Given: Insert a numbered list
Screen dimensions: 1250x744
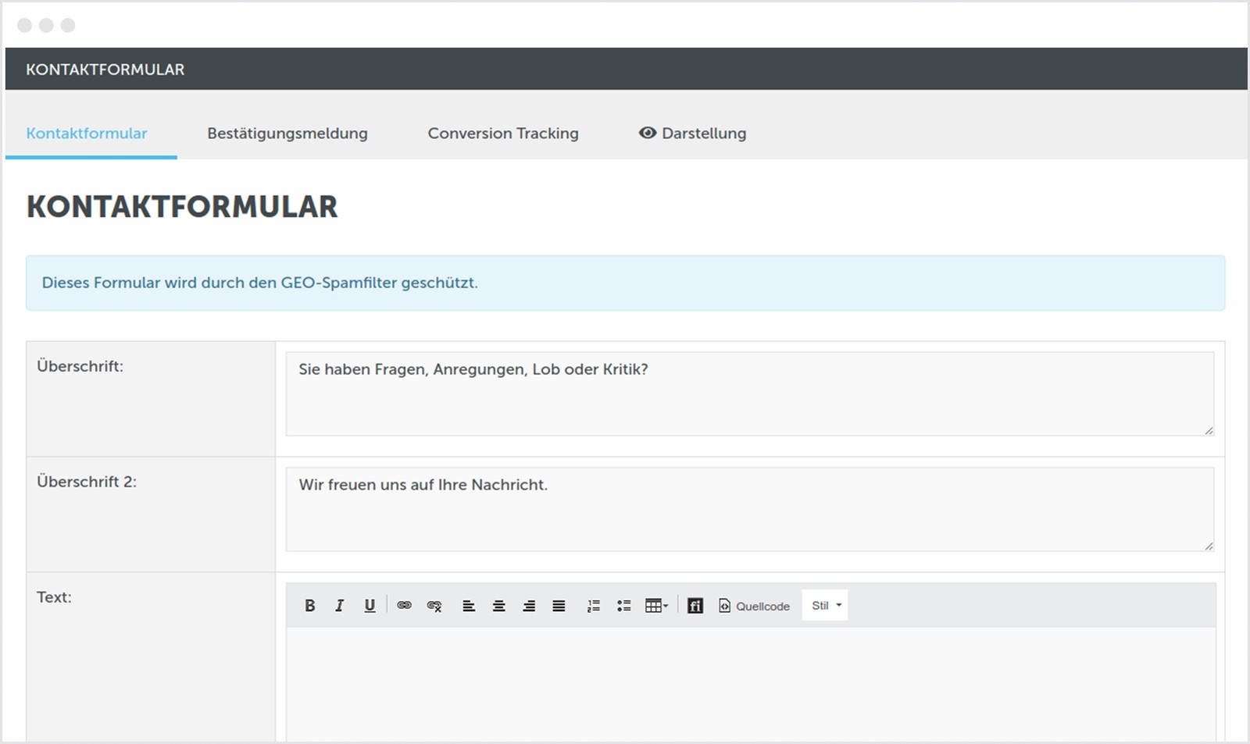Looking at the screenshot, I should [594, 606].
